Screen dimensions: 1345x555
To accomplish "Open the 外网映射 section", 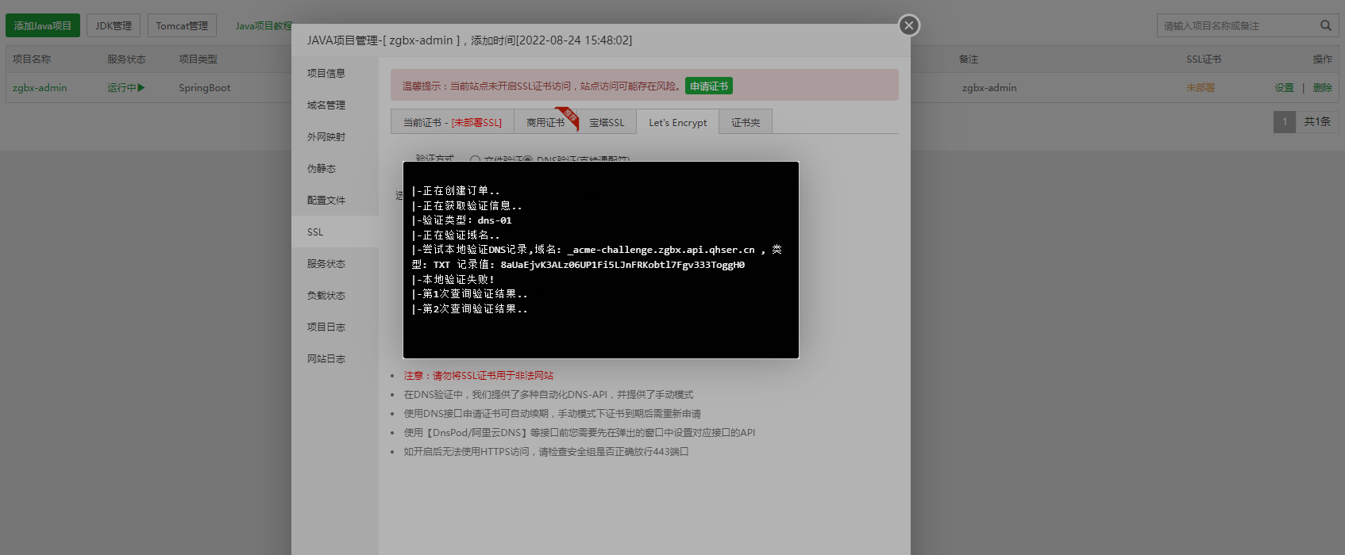I will [x=326, y=136].
